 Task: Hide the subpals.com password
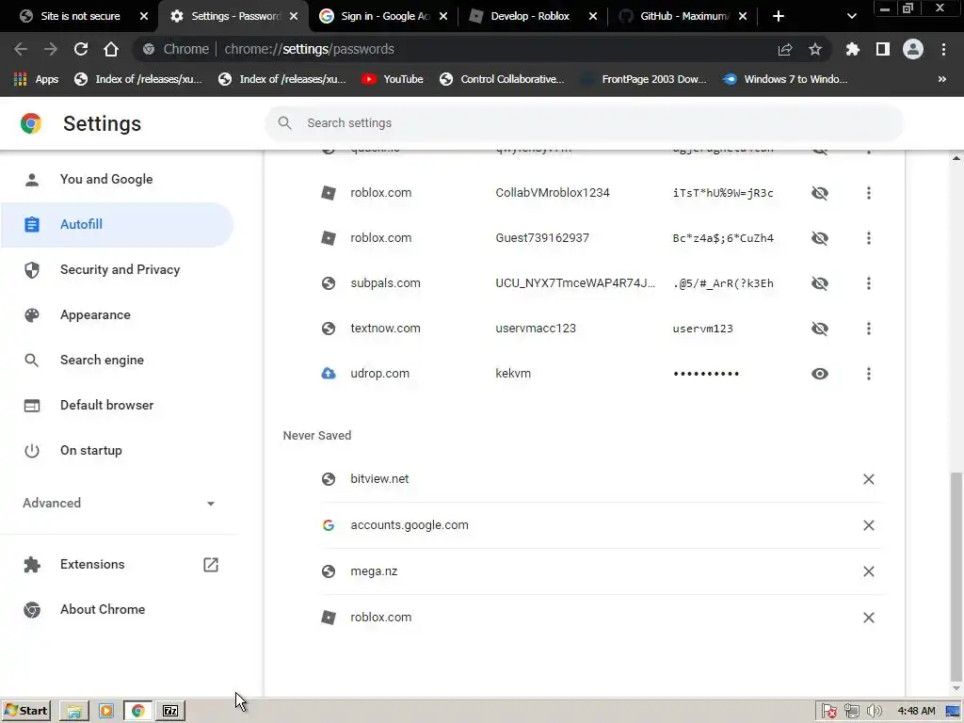820,283
